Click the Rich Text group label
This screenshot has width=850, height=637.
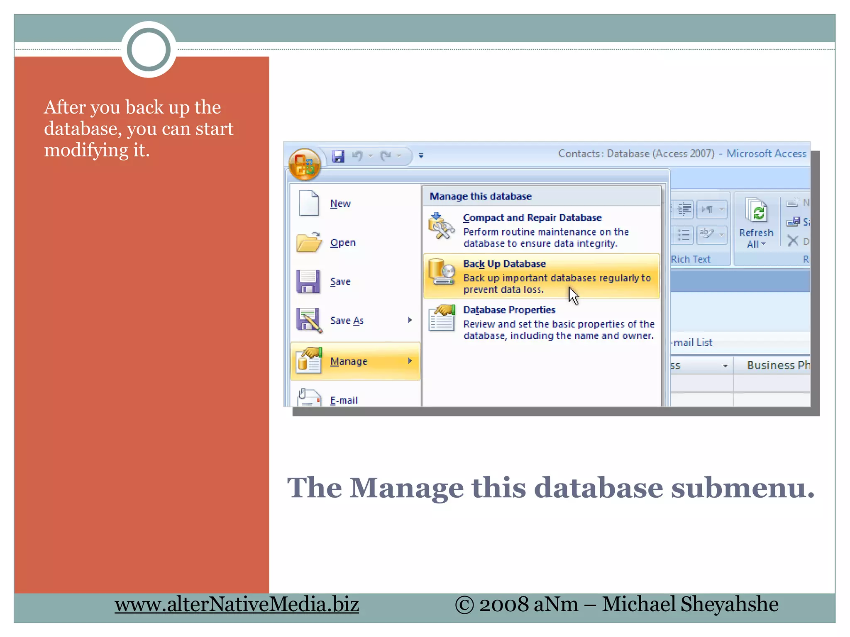[691, 260]
